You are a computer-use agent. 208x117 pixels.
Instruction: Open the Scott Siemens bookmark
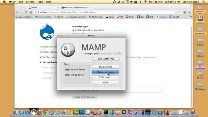[x=43, y=17]
